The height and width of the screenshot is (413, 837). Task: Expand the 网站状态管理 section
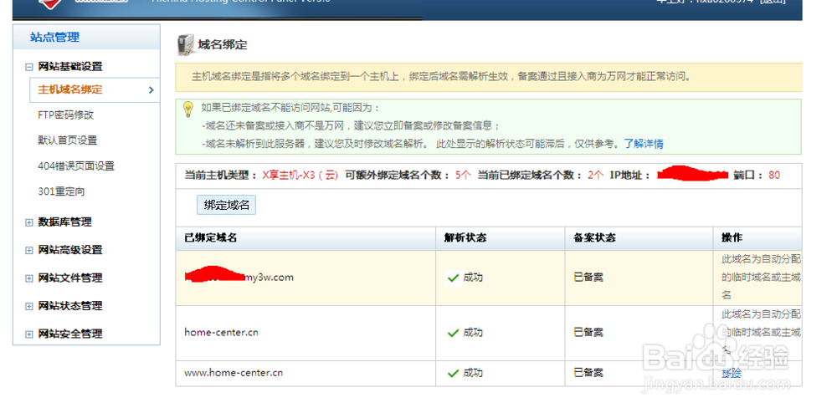[28, 307]
